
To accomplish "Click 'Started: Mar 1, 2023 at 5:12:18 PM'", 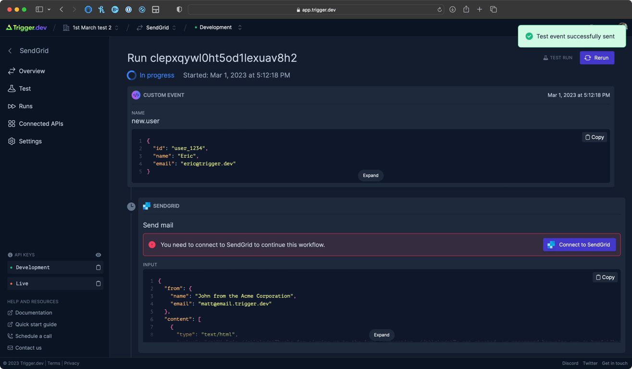I will pos(236,75).
